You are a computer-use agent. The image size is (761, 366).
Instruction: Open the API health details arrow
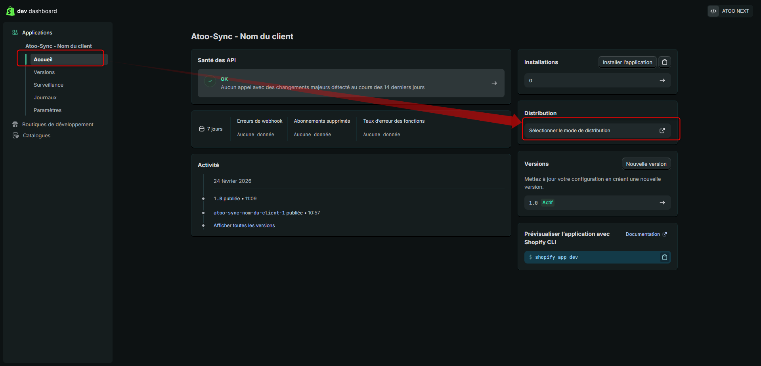pos(494,83)
